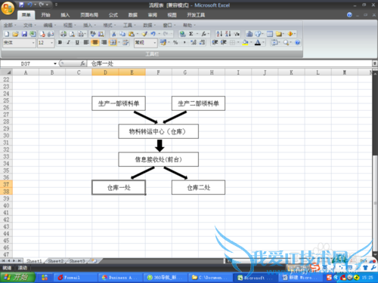Decrease decimal places icon
The height and width of the screenshot is (283, 378).
[202, 42]
